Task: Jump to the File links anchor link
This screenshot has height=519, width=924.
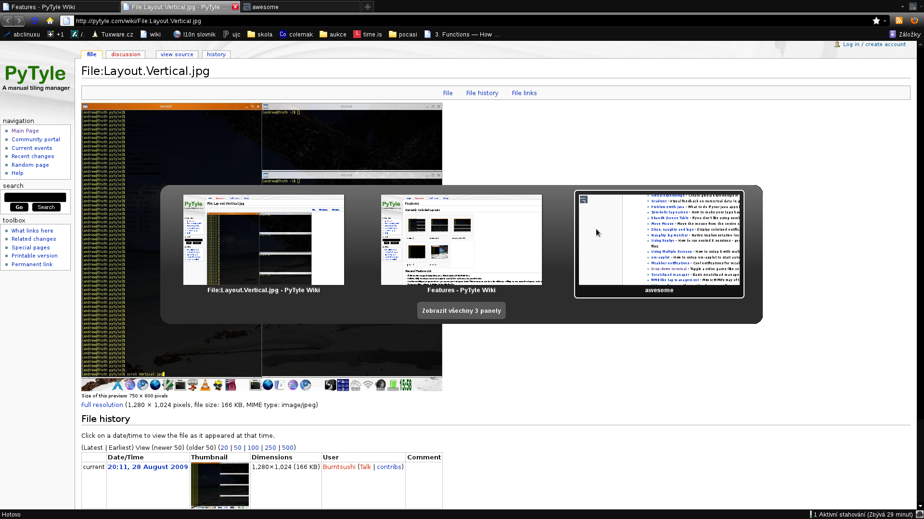Action: click(x=524, y=93)
